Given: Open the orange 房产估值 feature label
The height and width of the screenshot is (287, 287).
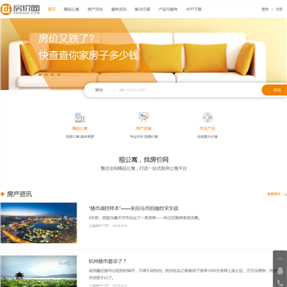Looking at the screenshot, I should pyautogui.click(x=143, y=128).
